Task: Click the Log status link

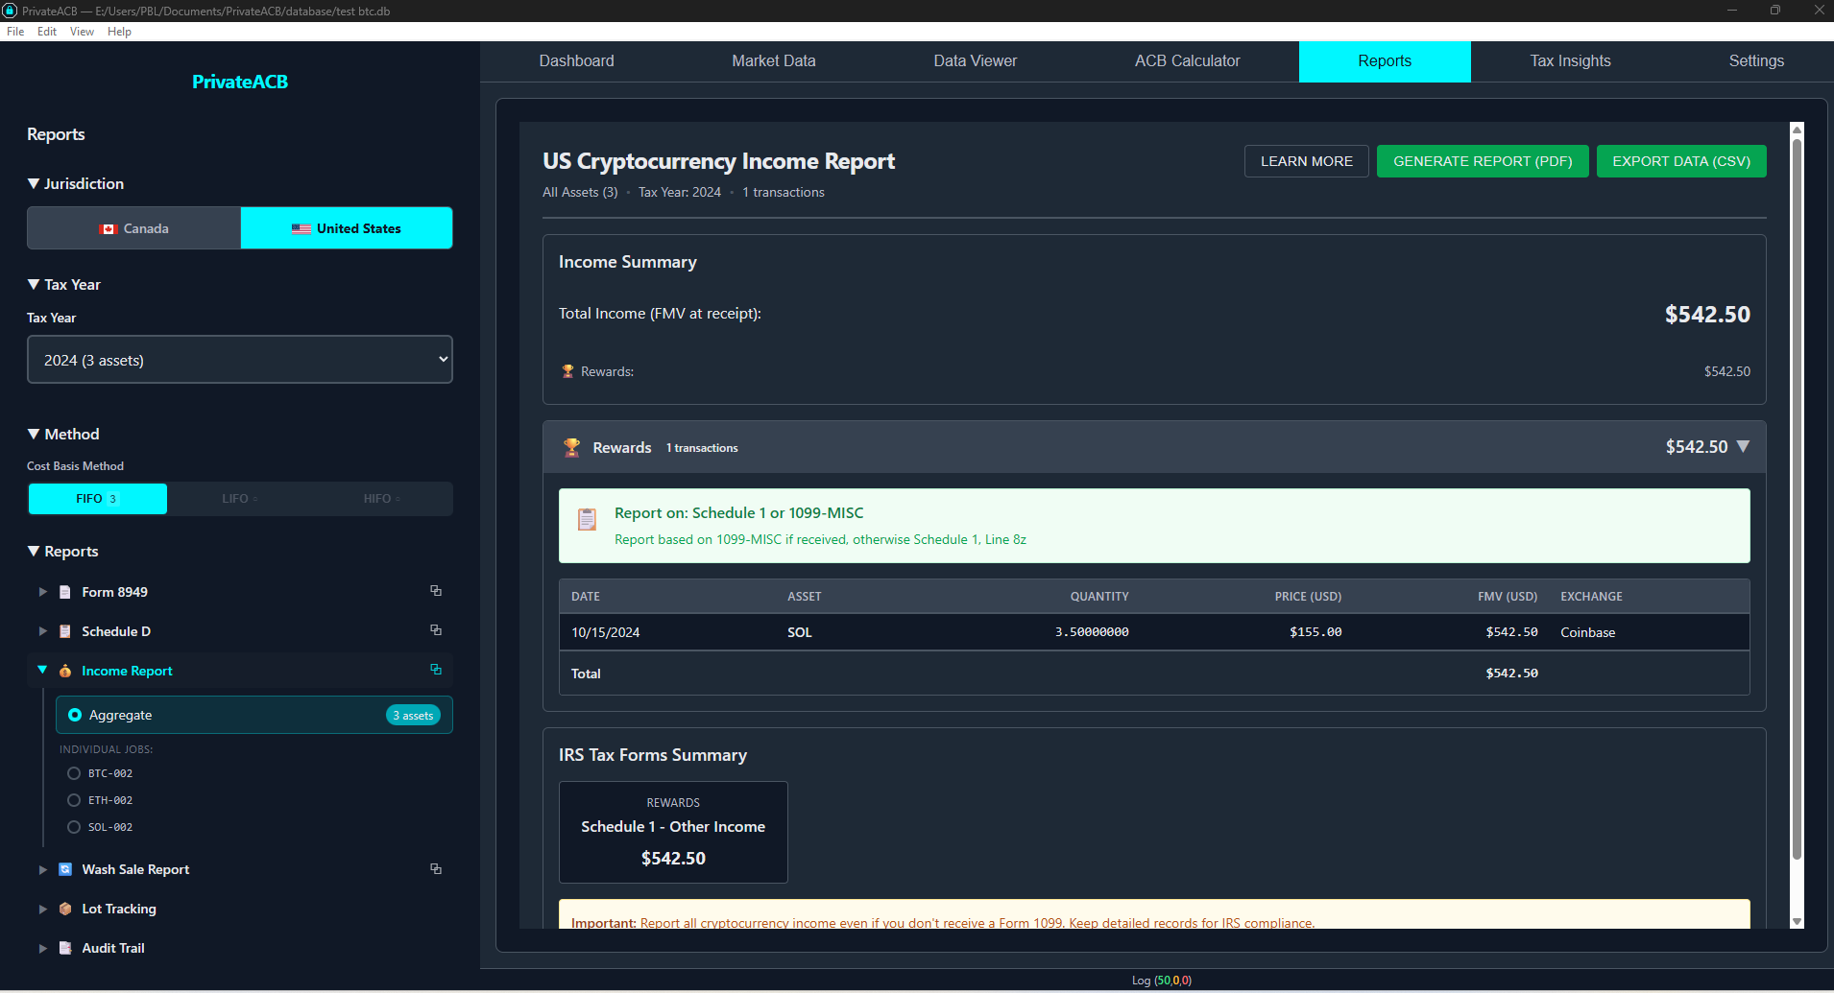Action: pos(1161,981)
